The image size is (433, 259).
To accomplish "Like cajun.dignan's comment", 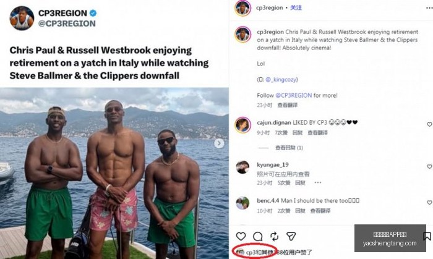I will (429, 124).
